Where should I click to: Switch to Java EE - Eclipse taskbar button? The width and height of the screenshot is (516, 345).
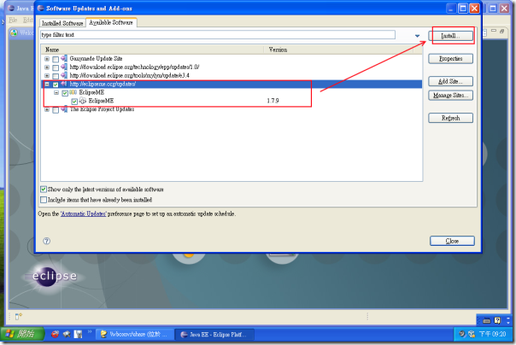[214, 335]
